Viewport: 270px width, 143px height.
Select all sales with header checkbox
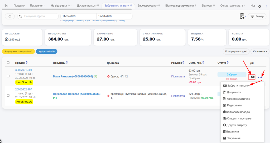pos(8,62)
